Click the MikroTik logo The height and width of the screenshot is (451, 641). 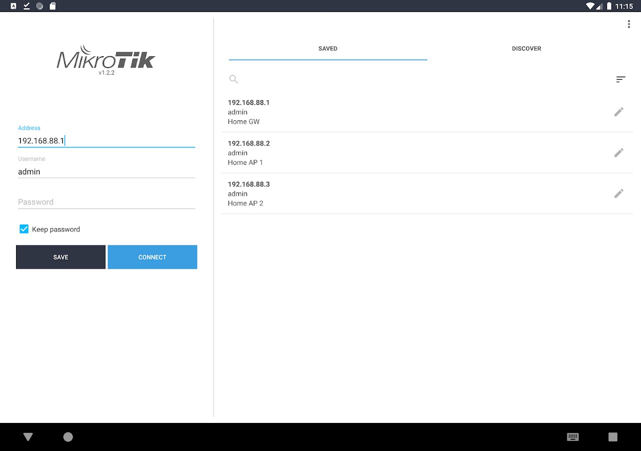(106, 57)
